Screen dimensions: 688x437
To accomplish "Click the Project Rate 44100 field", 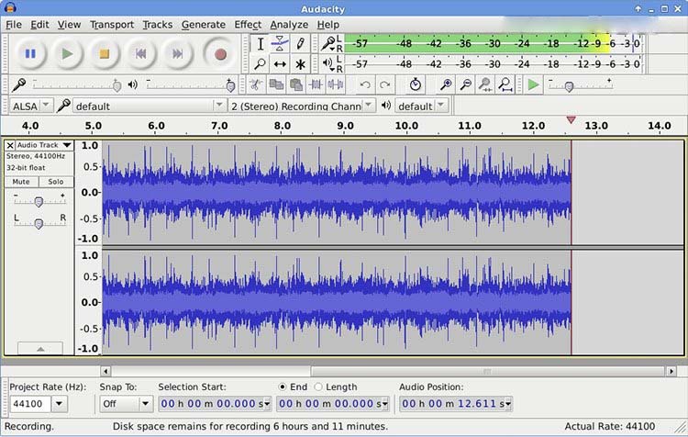I will click(30, 403).
